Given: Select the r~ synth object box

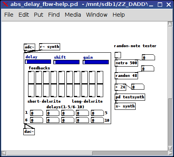Looking at the screenshot, I should pos(49,47).
